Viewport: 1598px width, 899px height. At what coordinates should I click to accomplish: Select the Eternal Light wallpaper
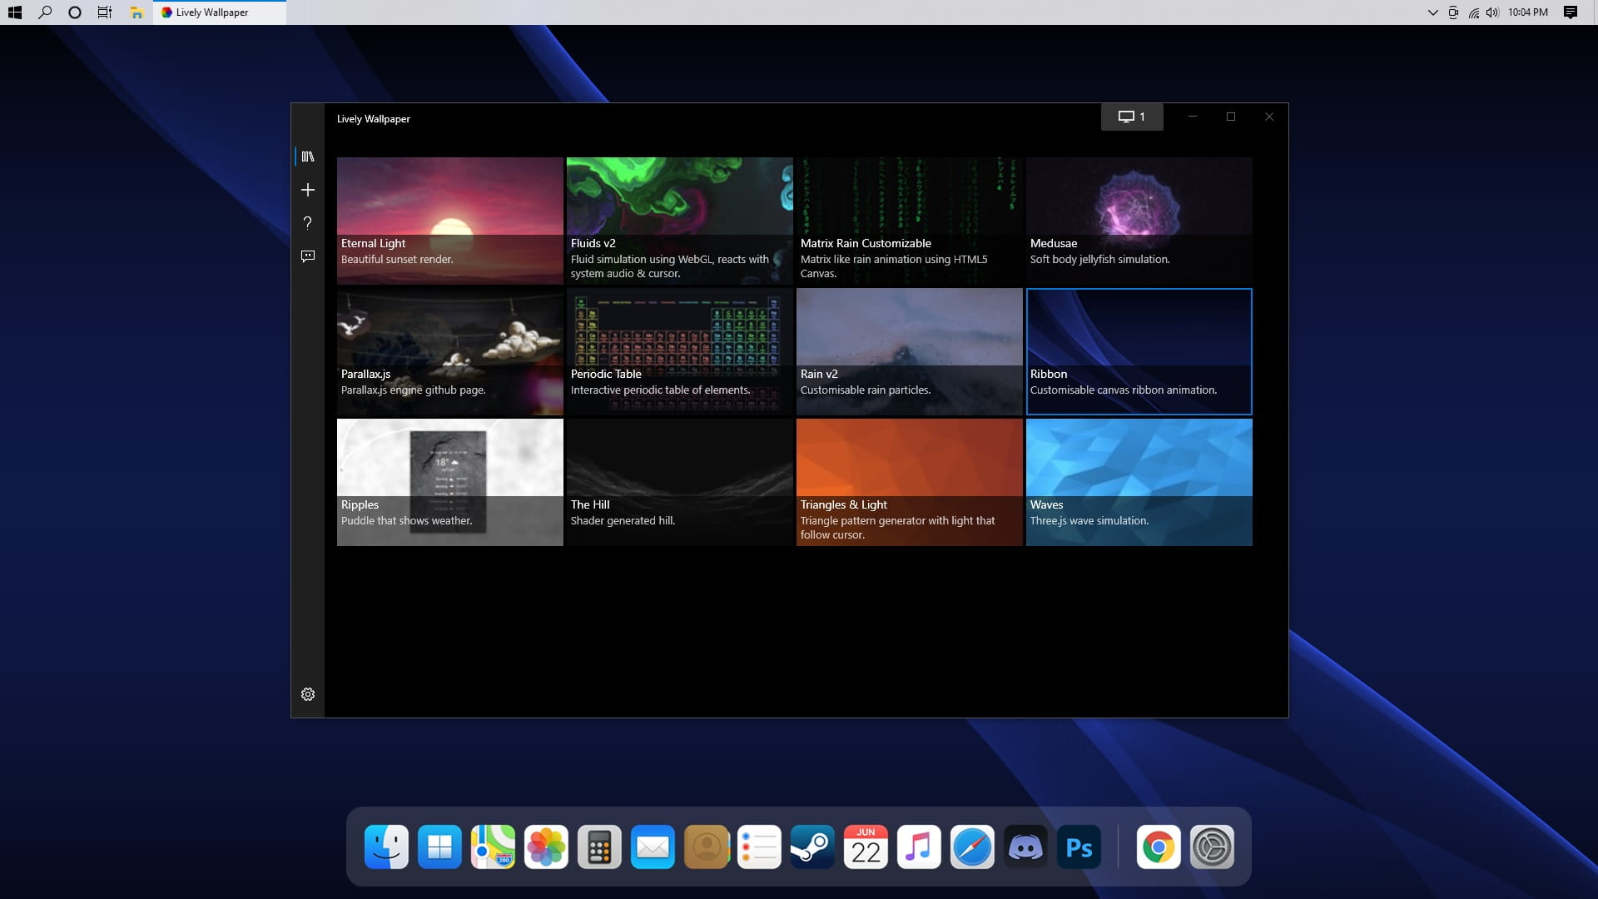tap(449, 221)
